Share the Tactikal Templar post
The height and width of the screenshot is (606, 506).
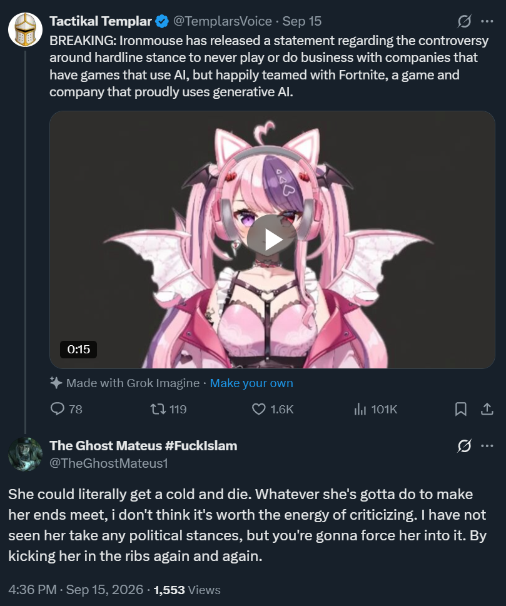(487, 409)
